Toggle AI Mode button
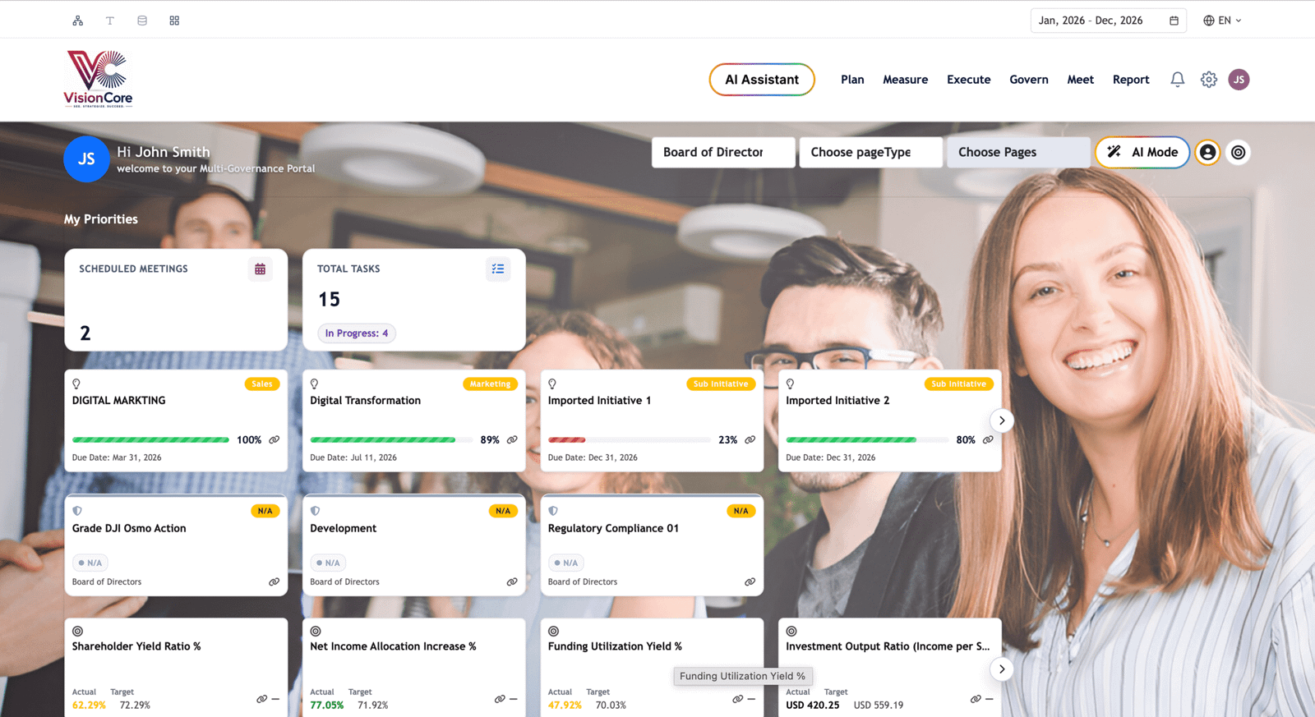 click(1142, 152)
